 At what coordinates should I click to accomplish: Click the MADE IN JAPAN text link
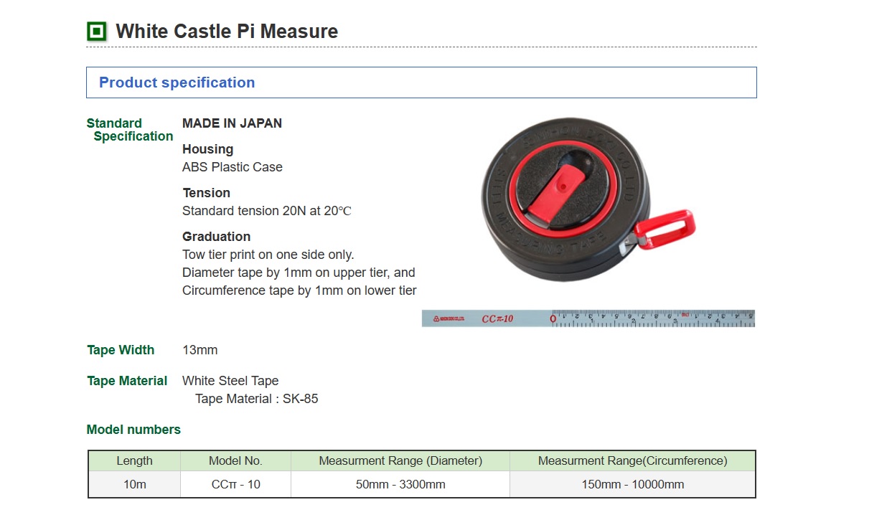(x=231, y=123)
